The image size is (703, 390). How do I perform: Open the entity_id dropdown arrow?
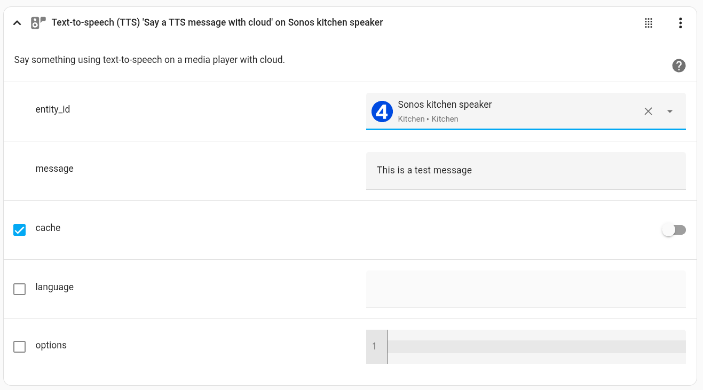click(669, 112)
